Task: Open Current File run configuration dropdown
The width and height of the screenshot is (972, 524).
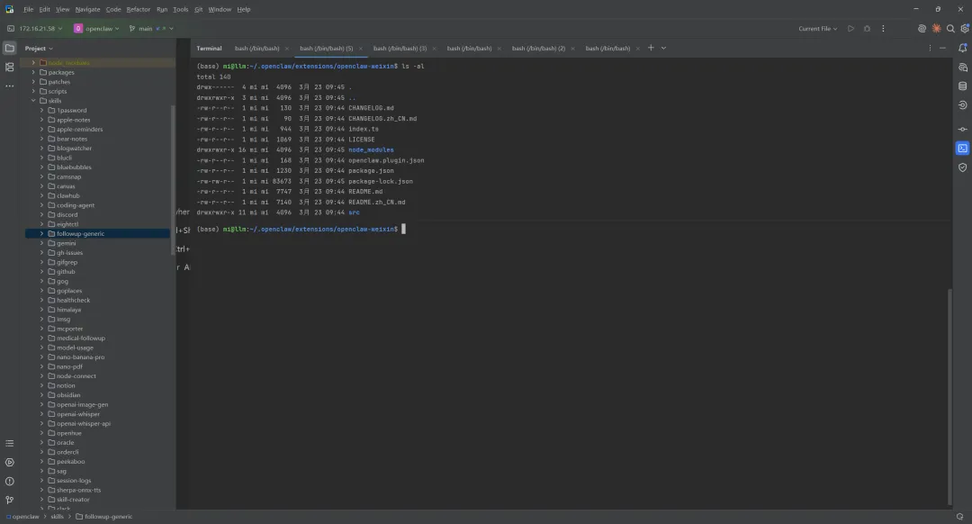Action: point(817,29)
